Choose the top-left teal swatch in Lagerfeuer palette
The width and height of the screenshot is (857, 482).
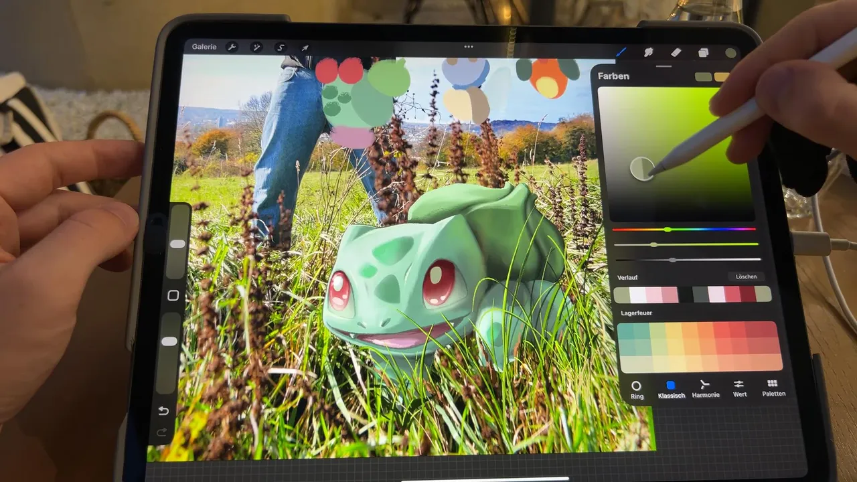[625, 330]
